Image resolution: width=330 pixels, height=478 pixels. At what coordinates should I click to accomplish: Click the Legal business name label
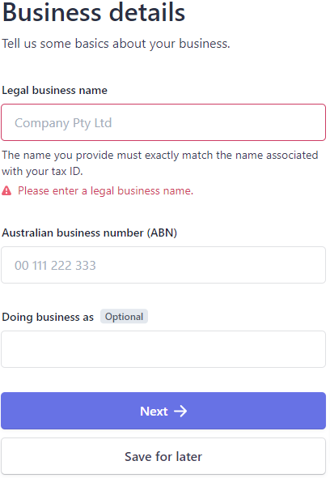tap(54, 90)
